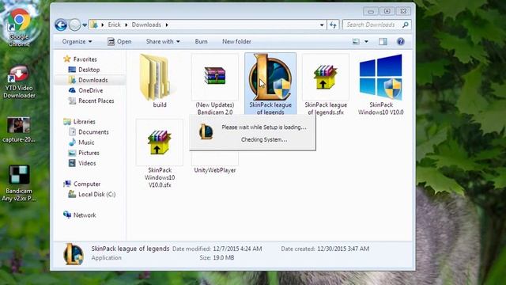Image resolution: width=506 pixels, height=285 pixels.
Task: Expand the address bar history dropdown
Action: (x=322, y=25)
